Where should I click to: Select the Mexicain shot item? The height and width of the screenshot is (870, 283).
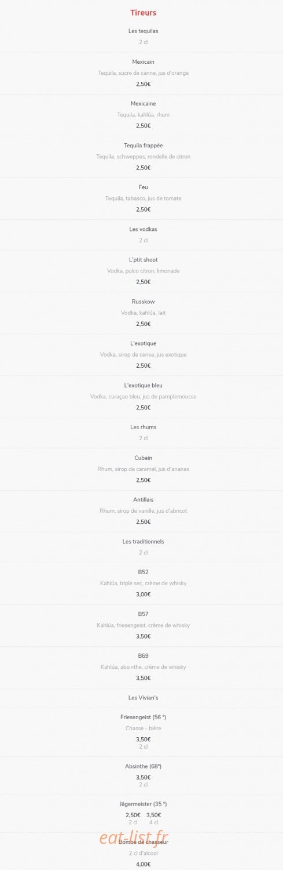tap(143, 61)
